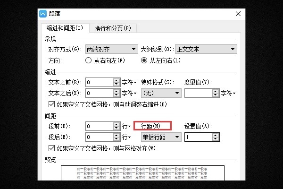283x189 pixels.
Task: Open the 换行和分页(P) tab
Action: click(x=113, y=28)
